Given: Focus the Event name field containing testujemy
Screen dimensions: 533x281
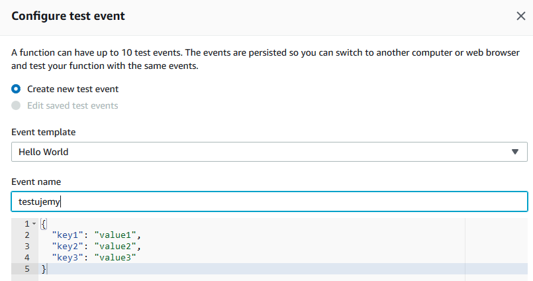Looking at the screenshot, I should [269, 201].
